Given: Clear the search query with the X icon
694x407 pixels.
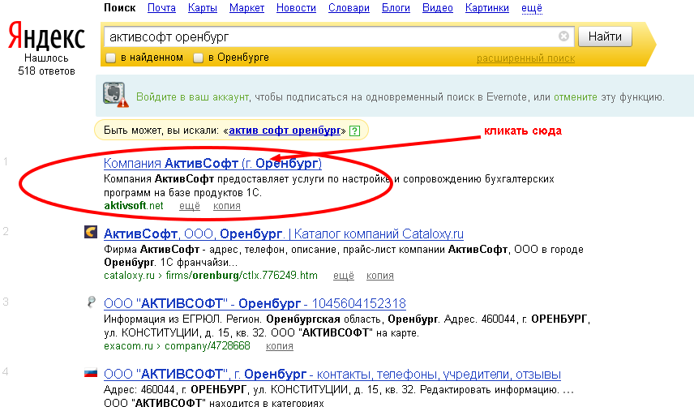Looking at the screenshot, I should click(x=563, y=36).
